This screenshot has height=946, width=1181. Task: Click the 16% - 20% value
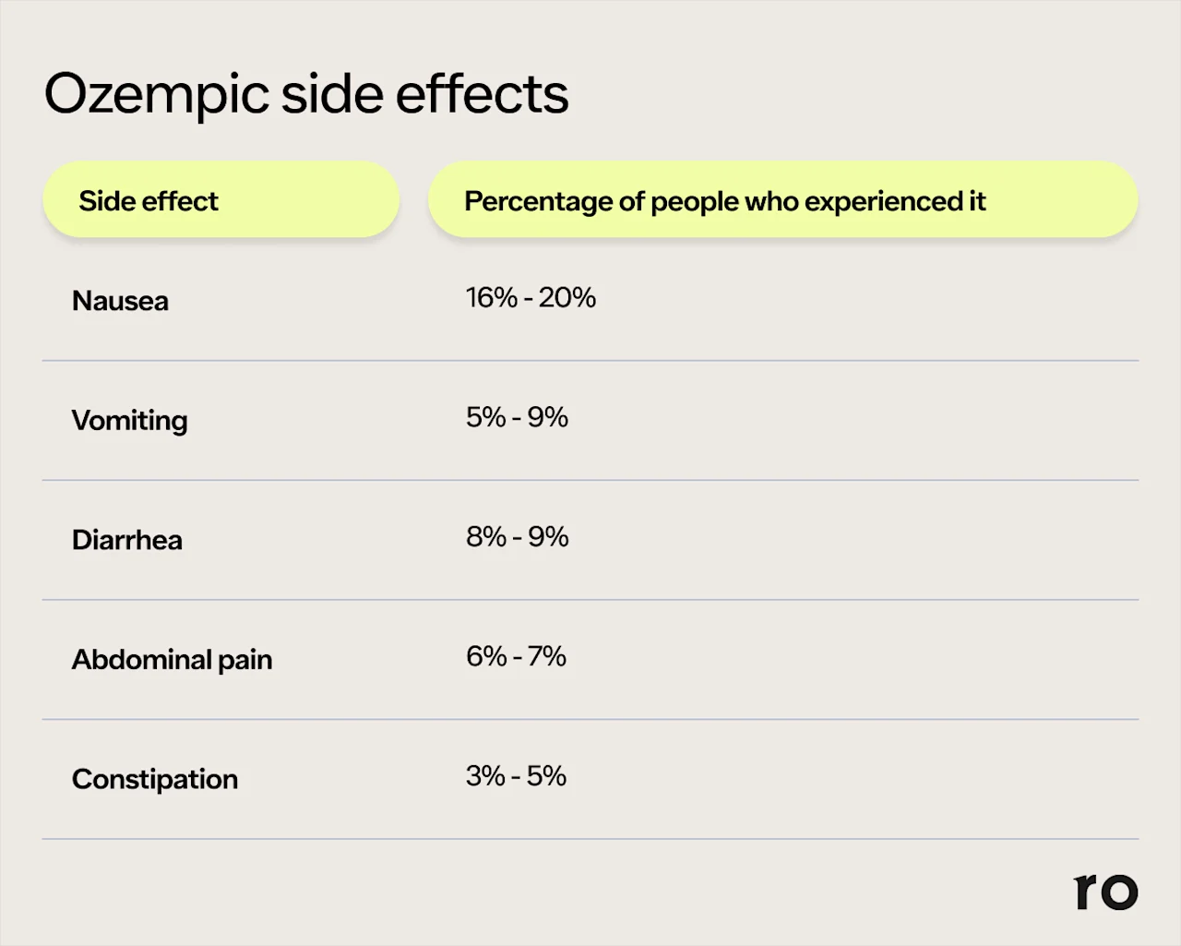(531, 297)
